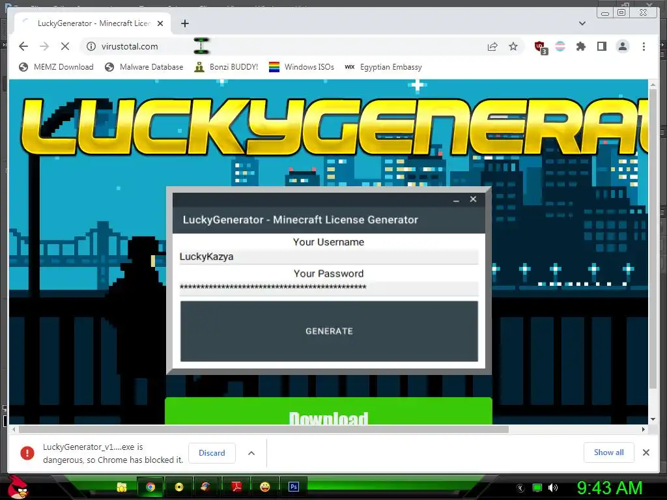667x500 pixels.
Task: Go back to the previous page
Action: tap(23, 46)
